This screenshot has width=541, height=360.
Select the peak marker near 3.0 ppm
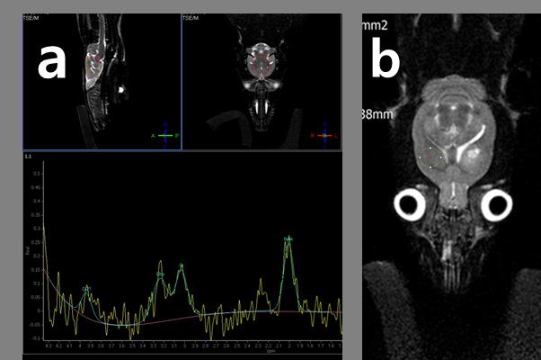(x=181, y=265)
